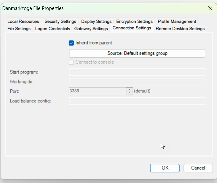The width and height of the screenshot is (217, 183).
Task: Select the Gateway Settings tab
Action: click(x=91, y=29)
